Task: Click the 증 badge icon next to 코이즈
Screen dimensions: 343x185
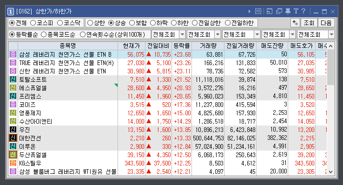Action: tap(13, 104)
